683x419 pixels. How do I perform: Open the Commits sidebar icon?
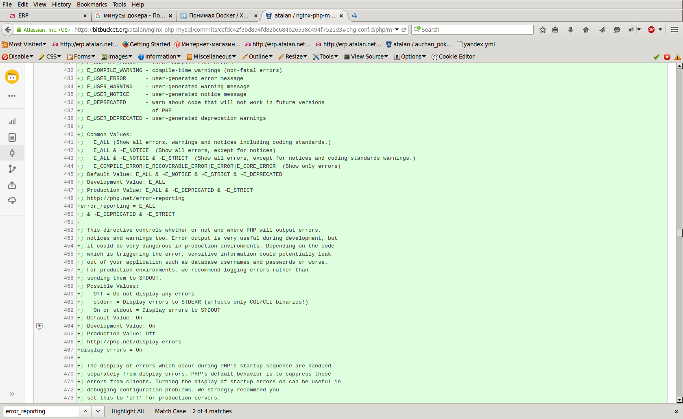(x=12, y=153)
